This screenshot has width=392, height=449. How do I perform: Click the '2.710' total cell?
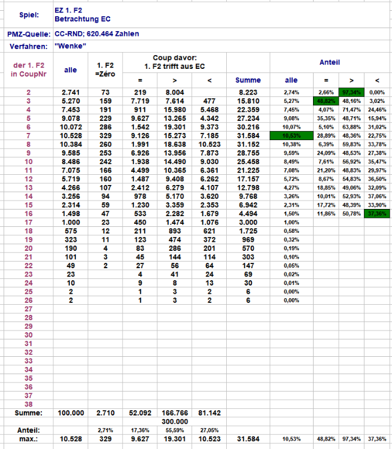click(x=105, y=413)
